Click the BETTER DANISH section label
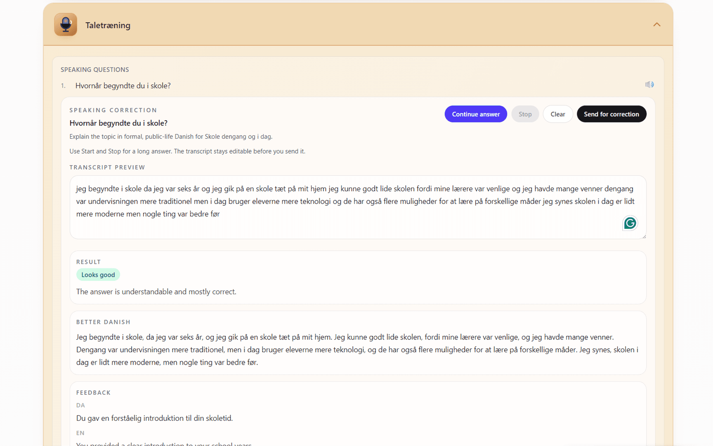Viewport: 713px width, 446px height. point(103,322)
